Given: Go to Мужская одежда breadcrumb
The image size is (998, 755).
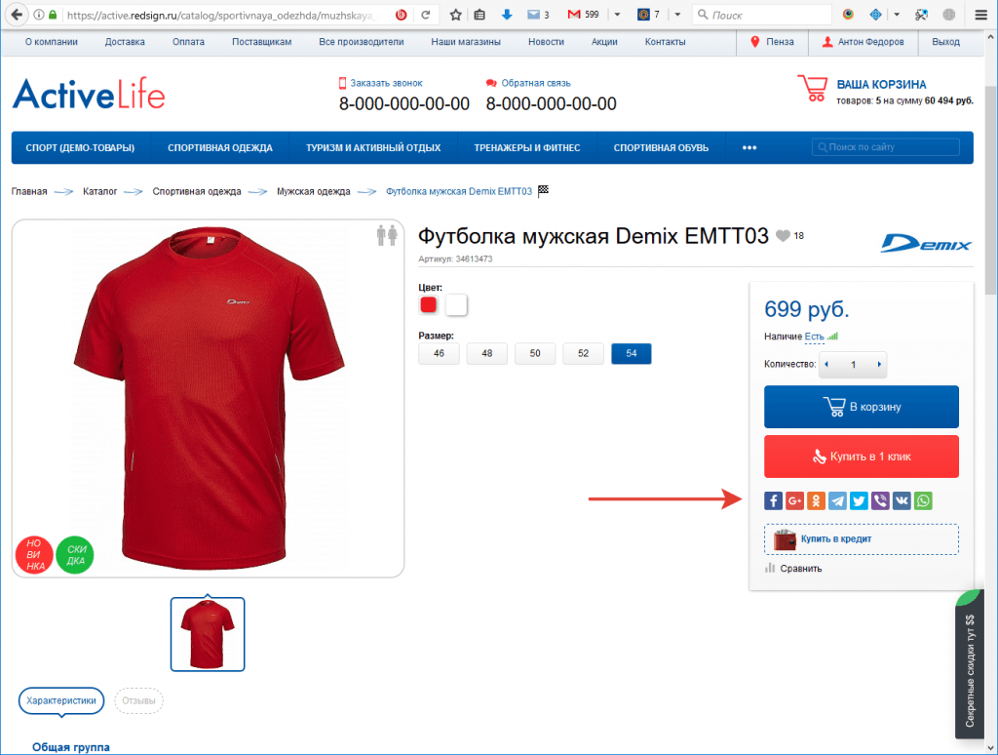Looking at the screenshot, I should tap(313, 191).
